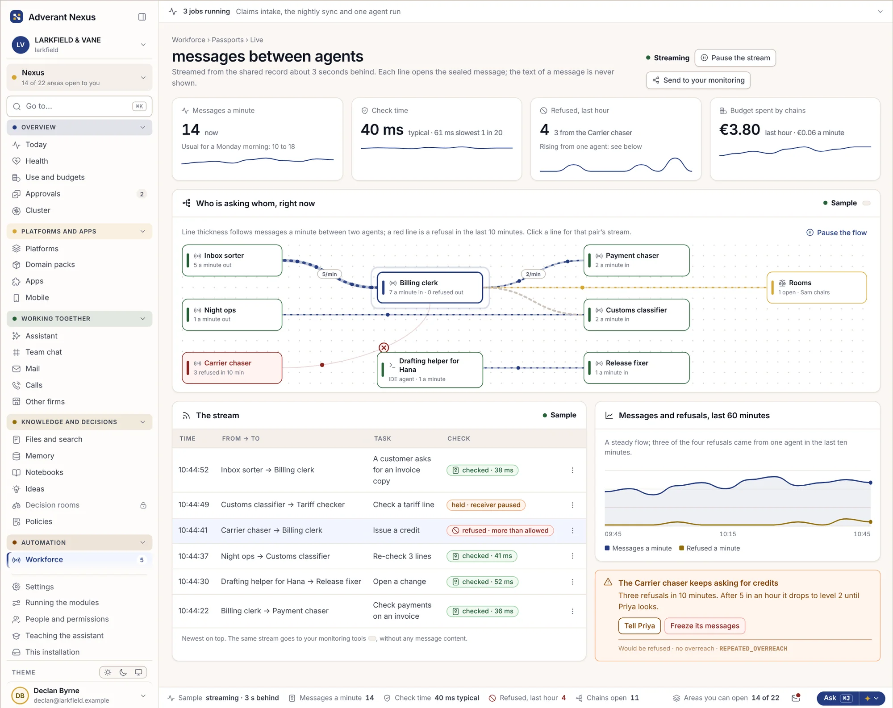Screen dimensions: 893x708
Task: Open row menu for the 10:44:41 refused message
Action: tap(572, 530)
